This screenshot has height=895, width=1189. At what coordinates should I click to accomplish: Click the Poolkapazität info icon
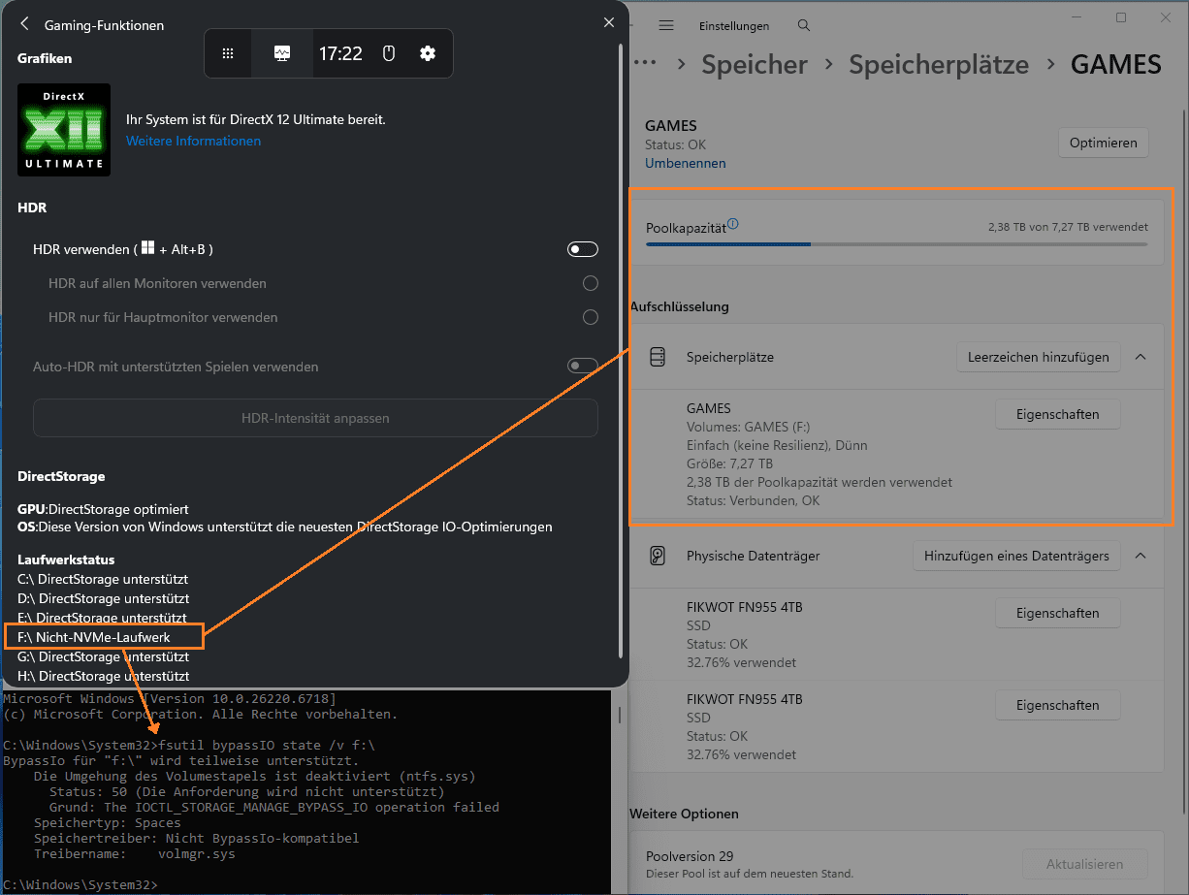pyautogui.click(x=733, y=224)
